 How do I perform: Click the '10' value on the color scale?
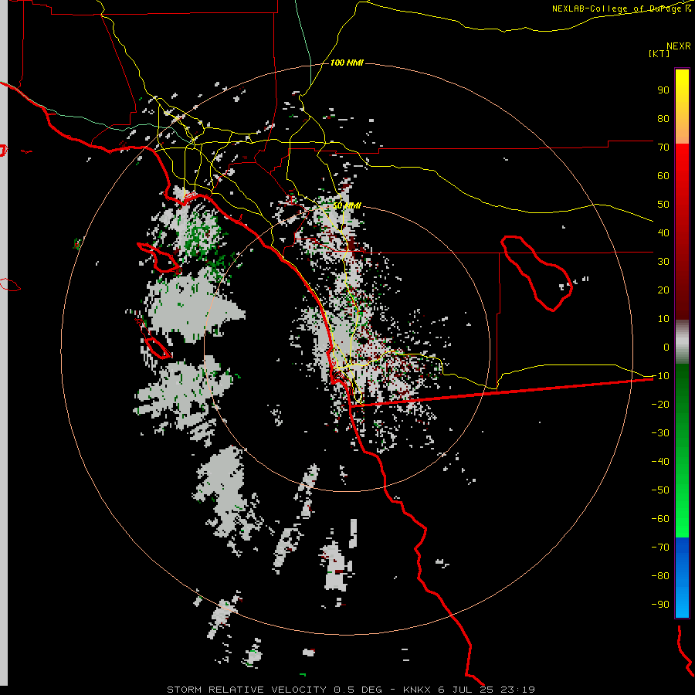click(663, 319)
